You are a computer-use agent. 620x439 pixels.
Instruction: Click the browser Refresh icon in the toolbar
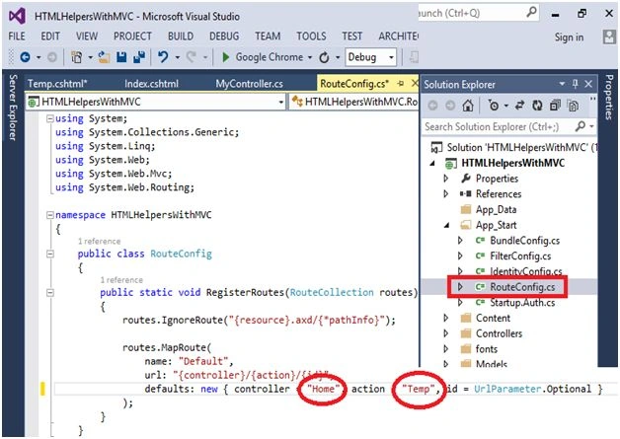tap(324, 57)
